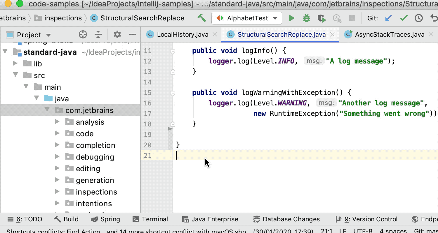The image size is (438, 233).
Task: Locate file with crosshair scroll-from-source icon
Action: pos(83,35)
